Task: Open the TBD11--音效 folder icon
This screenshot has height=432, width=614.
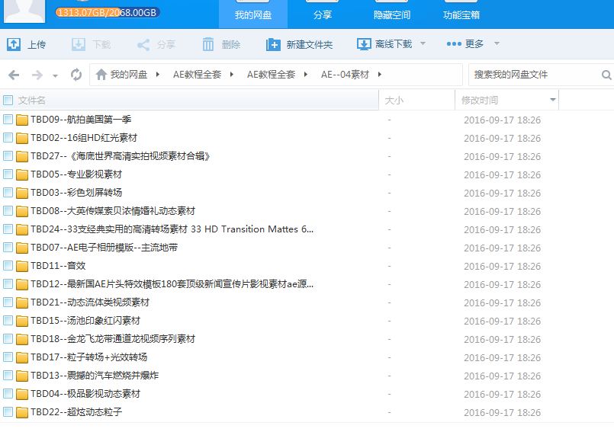Action: coord(22,266)
